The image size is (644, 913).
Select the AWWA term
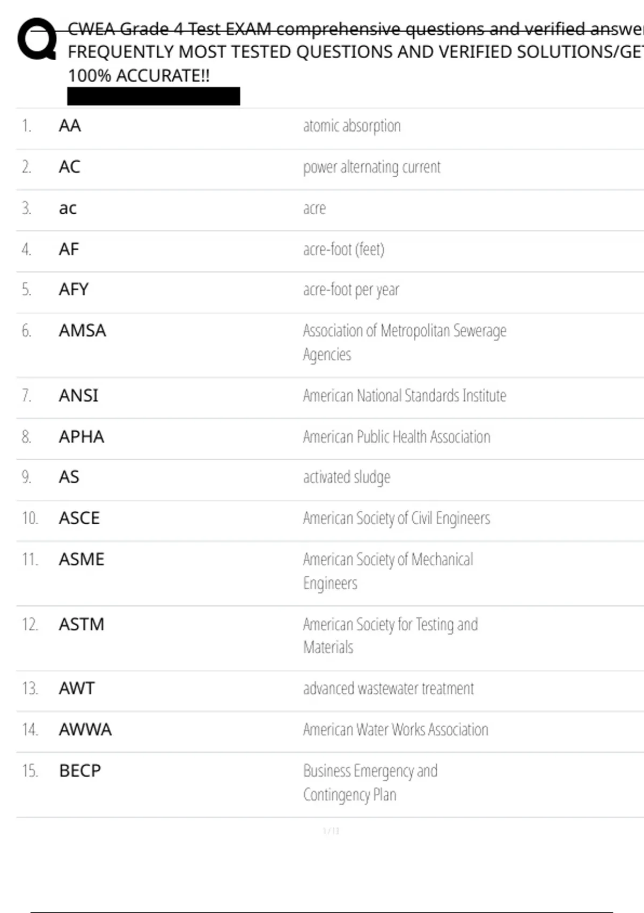tap(85, 729)
